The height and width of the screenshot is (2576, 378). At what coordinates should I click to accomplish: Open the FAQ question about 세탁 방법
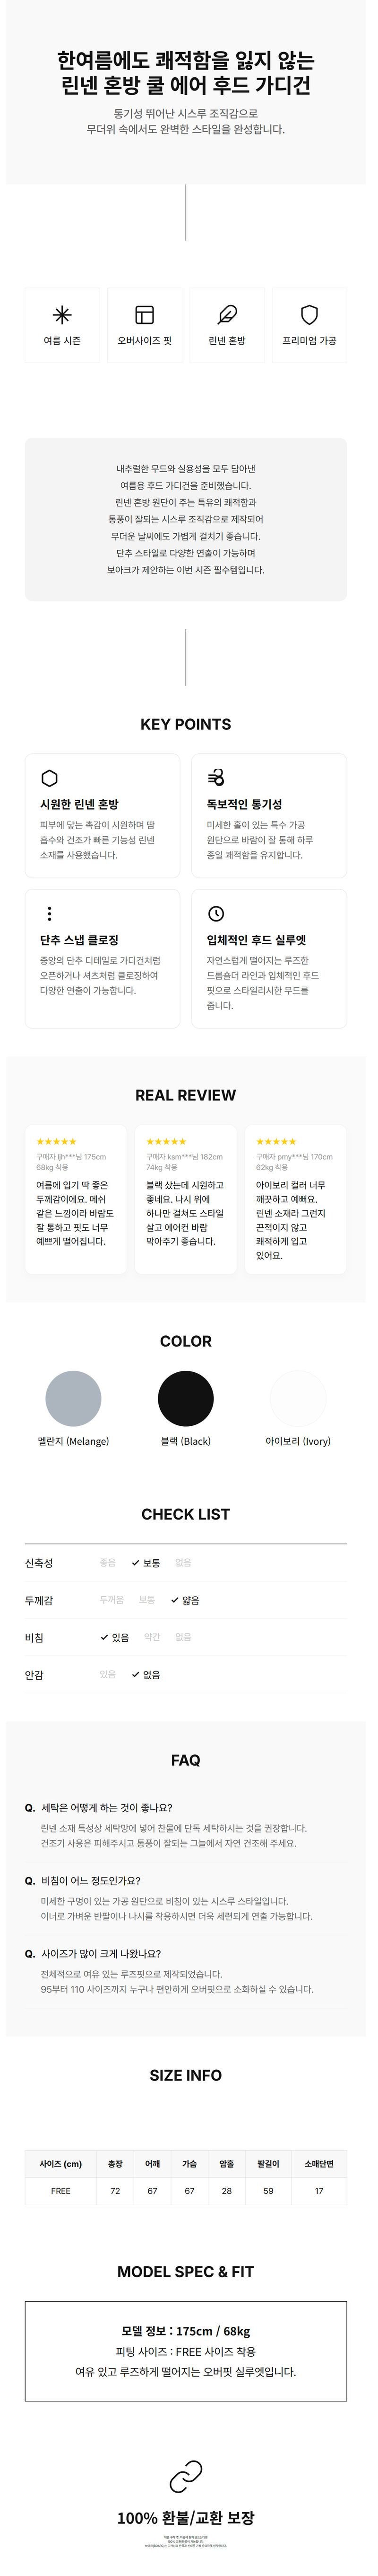point(99,1808)
